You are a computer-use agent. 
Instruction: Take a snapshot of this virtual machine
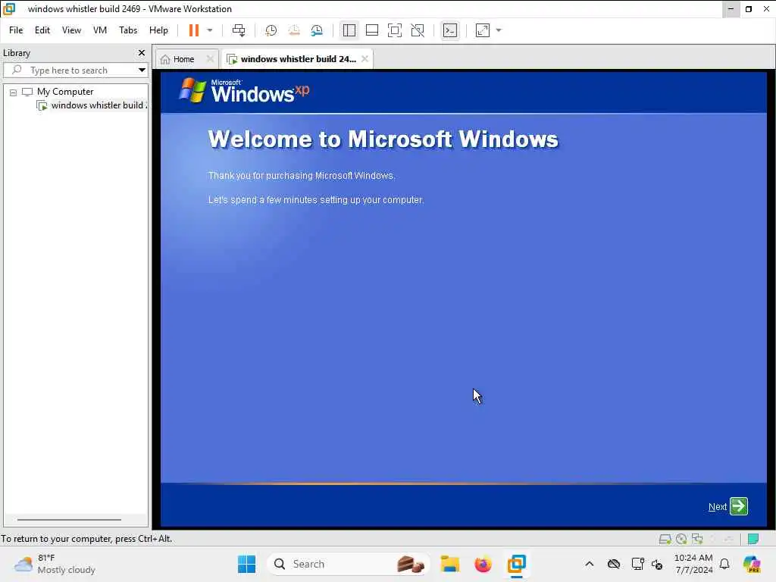point(271,30)
